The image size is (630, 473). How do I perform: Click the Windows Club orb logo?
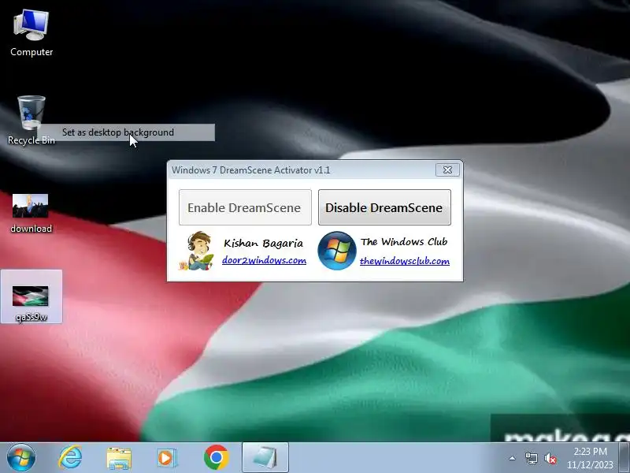337,251
